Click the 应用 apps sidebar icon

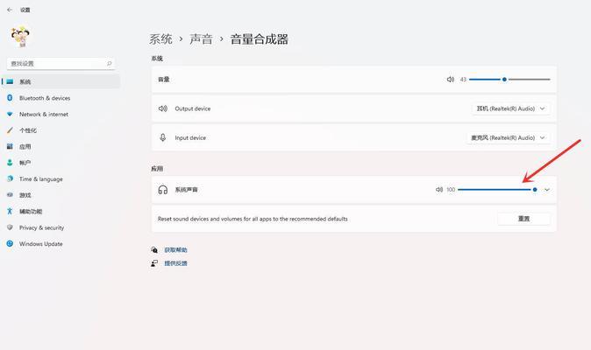[x=10, y=146]
